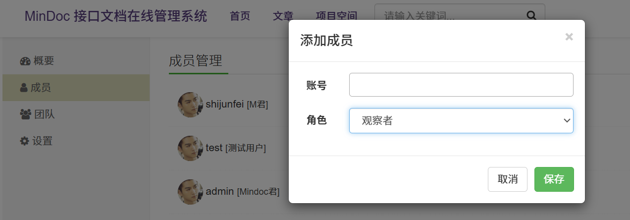Click into the keyword search box

coord(446,16)
